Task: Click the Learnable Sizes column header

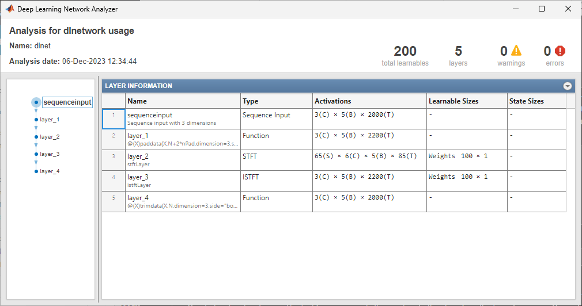Action: 467,101
